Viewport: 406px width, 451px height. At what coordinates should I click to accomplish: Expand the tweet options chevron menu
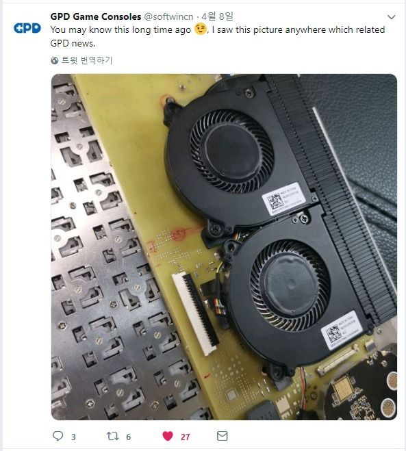(x=392, y=17)
